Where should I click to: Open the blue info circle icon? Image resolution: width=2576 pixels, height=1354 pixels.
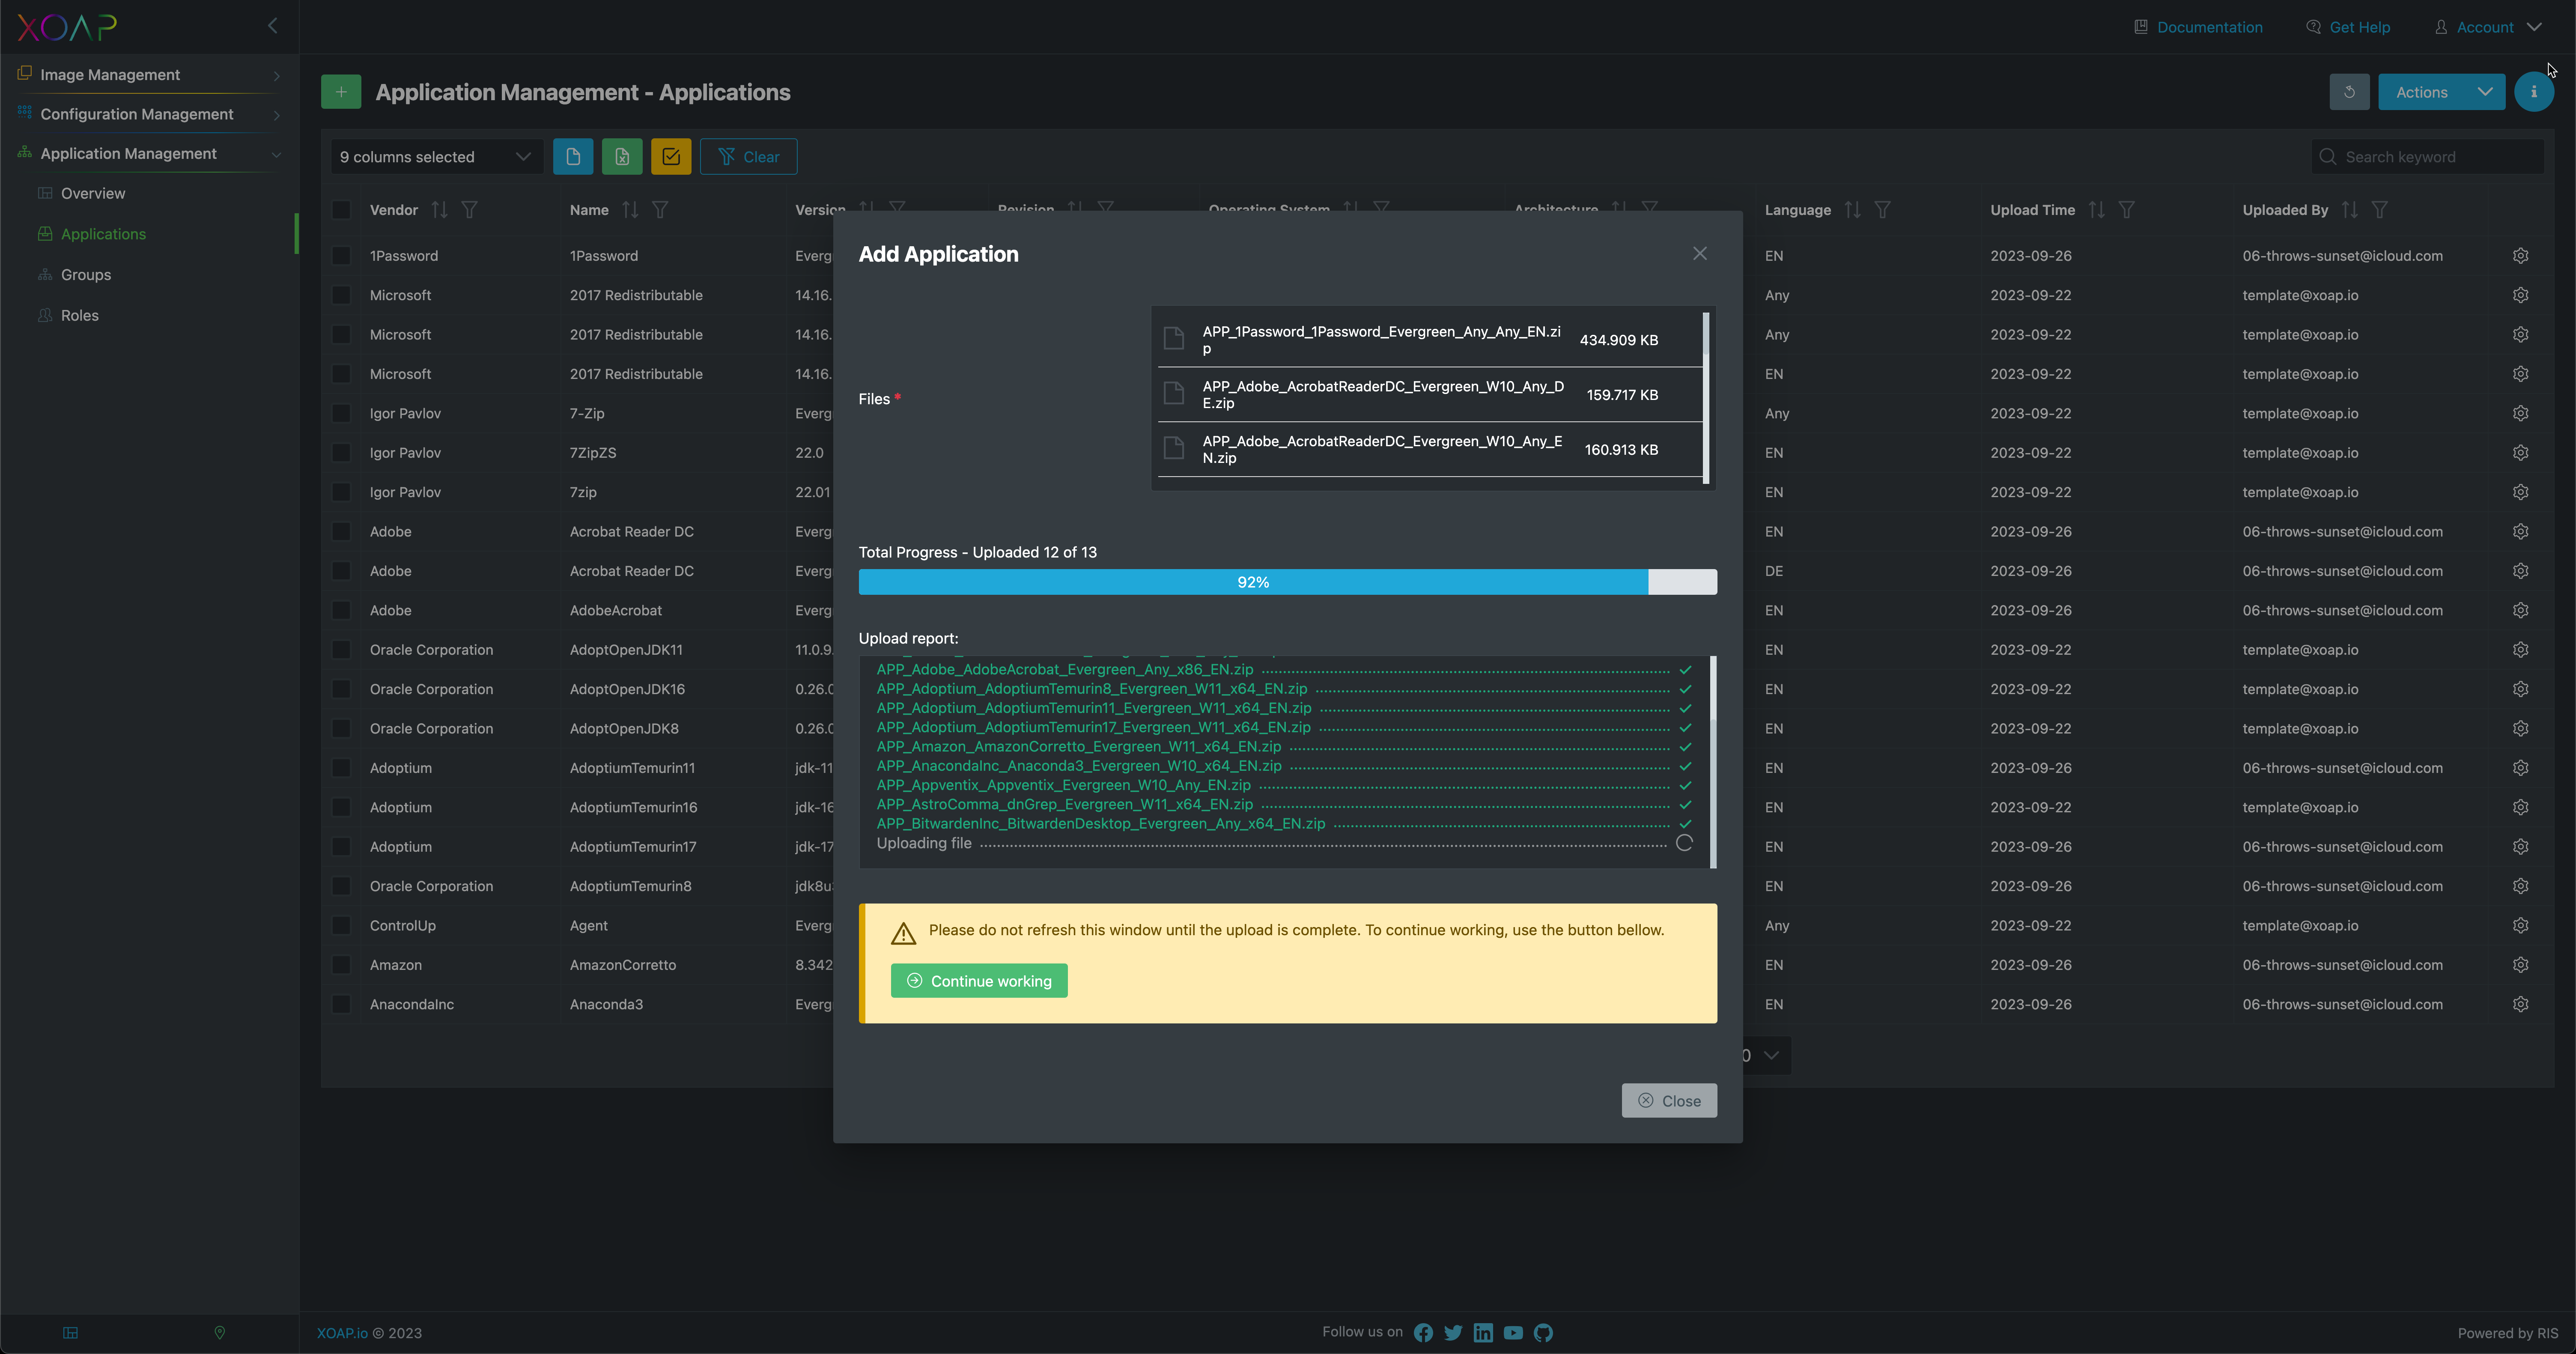click(2533, 92)
